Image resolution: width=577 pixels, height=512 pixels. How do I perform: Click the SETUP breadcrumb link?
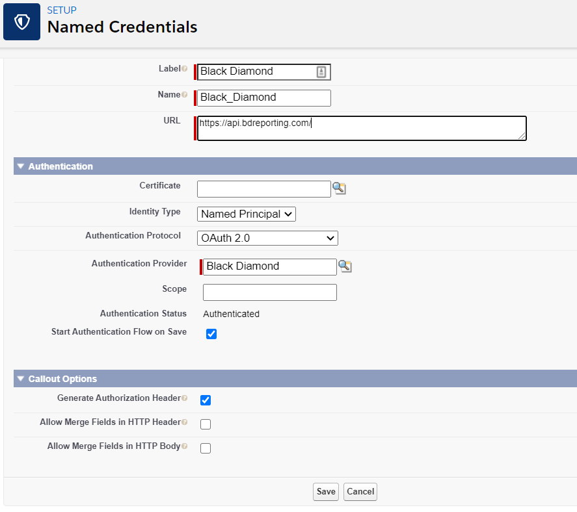(62, 10)
